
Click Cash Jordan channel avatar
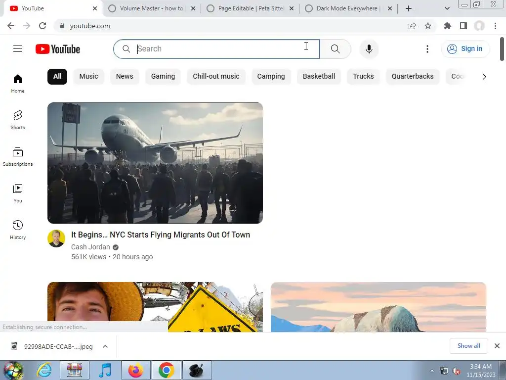coord(56,238)
